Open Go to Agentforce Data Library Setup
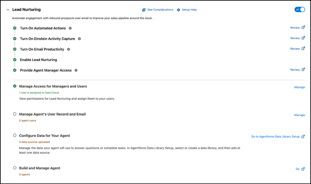Screen dimensions: 311x184 click(x=275, y=136)
